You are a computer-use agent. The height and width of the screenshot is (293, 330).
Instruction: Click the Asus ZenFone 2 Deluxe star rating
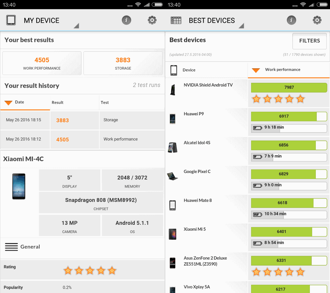click(278, 272)
